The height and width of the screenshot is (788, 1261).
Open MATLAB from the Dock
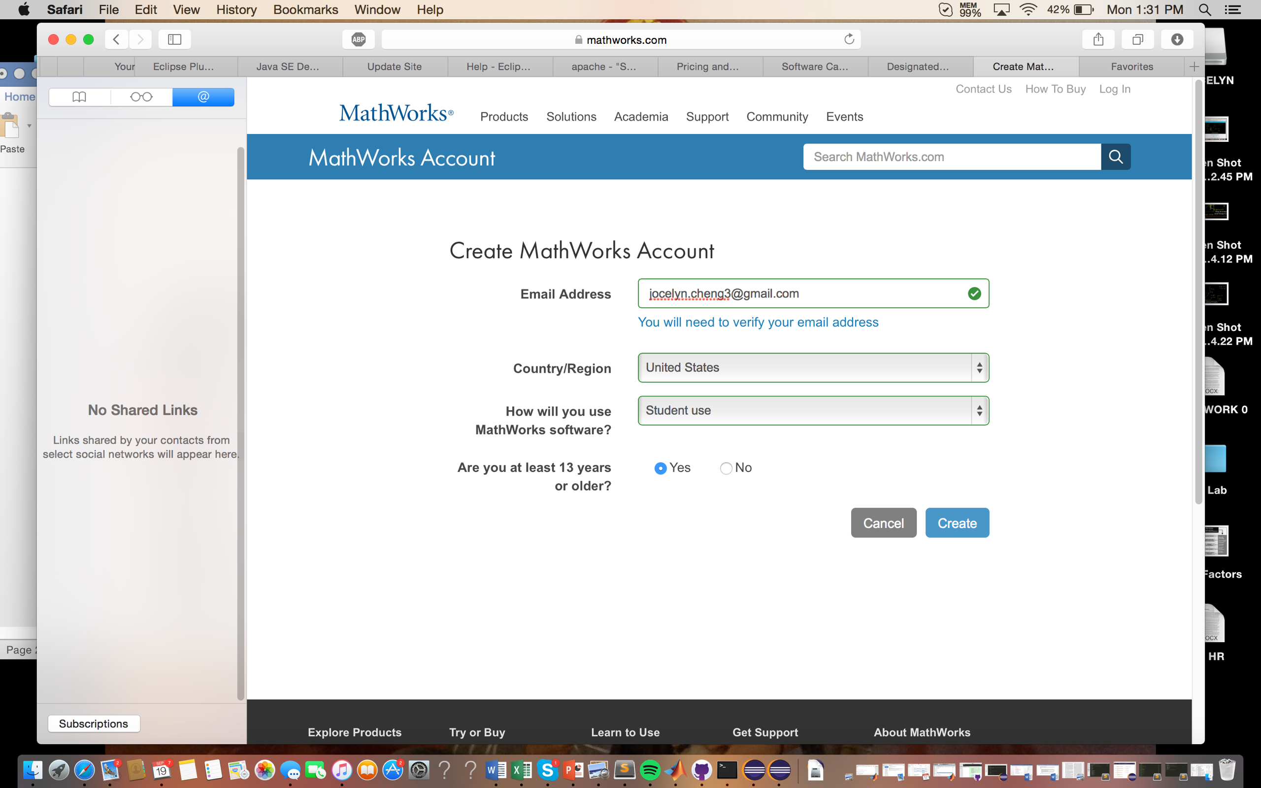pos(676,770)
